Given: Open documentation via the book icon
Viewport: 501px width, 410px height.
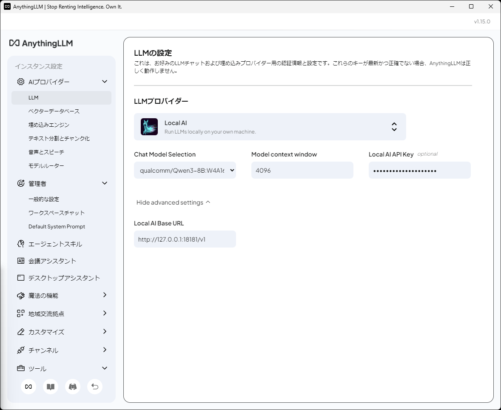Looking at the screenshot, I should [51, 387].
